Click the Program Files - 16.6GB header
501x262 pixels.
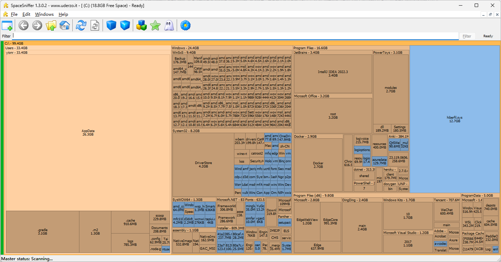tap(351, 48)
